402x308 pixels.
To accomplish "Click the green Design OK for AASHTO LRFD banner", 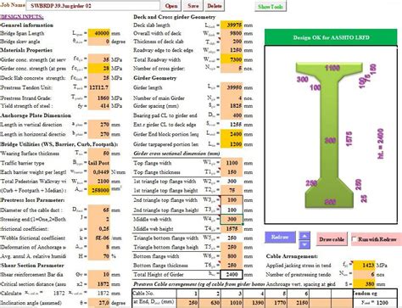I will click(331, 37).
